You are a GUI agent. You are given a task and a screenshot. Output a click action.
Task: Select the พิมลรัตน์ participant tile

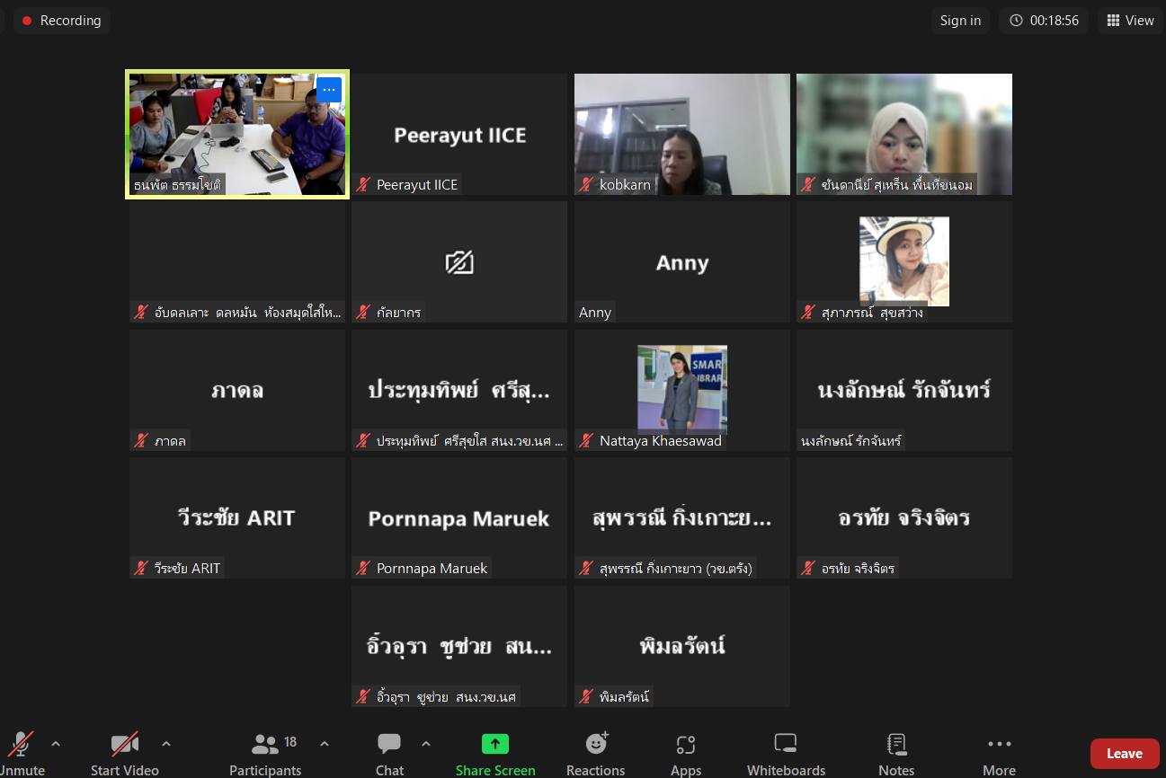click(x=682, y=646)
